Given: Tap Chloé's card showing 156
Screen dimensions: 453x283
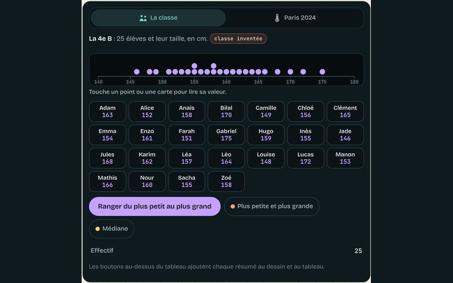Looking at the screenshot, I should pyautogui.click(x=305, y=111).
